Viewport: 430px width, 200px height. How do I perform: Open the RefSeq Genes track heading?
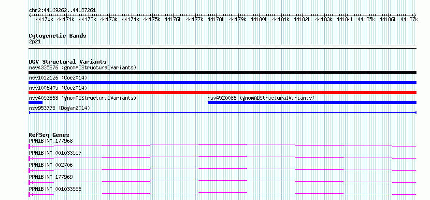[49, 135]
